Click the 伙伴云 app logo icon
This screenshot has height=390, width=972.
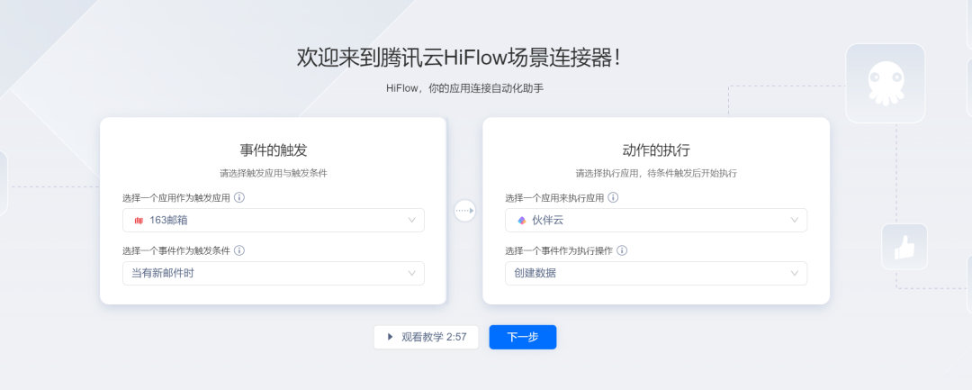(x=521, y=220)
